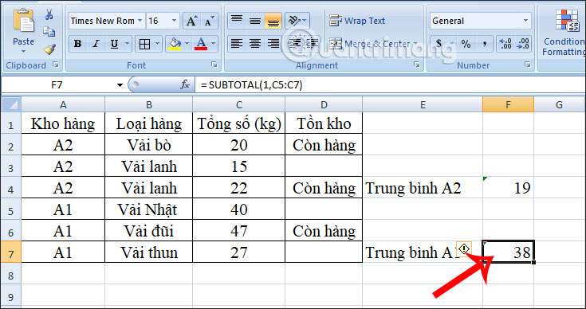Viewport: 586px width, 309px height.
Task: Expand the Name Box dropdown arrow
Action: point(120,85)
